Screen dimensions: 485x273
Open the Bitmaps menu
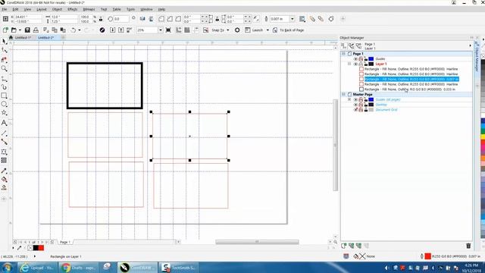[89, 10]
